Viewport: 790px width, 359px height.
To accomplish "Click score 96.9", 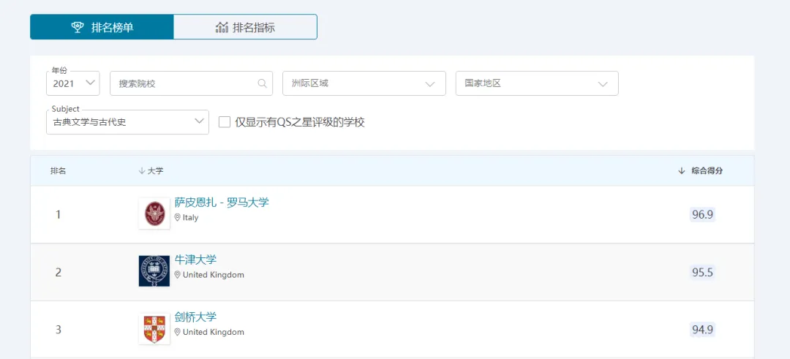I will click(x=702, y=214).
